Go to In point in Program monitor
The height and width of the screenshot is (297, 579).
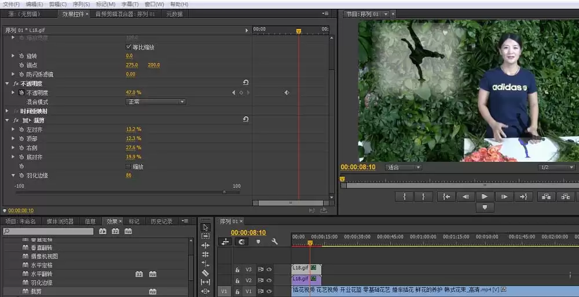pos(446,196)
